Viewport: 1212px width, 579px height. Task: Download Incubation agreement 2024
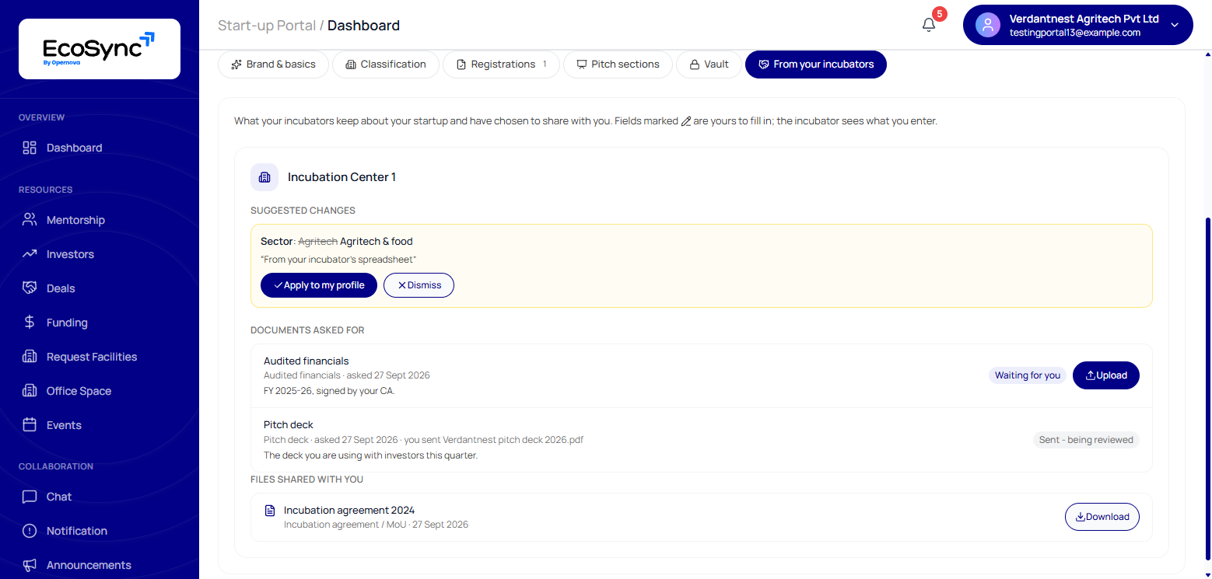(x=1102, y=517)
